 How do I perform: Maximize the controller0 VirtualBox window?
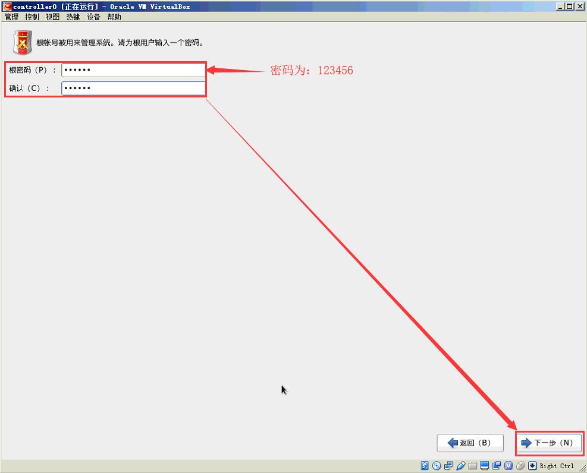pos(569,7)
